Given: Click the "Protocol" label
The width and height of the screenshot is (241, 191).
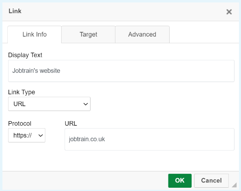Looking at the screenshot, I should pos(20,124).
